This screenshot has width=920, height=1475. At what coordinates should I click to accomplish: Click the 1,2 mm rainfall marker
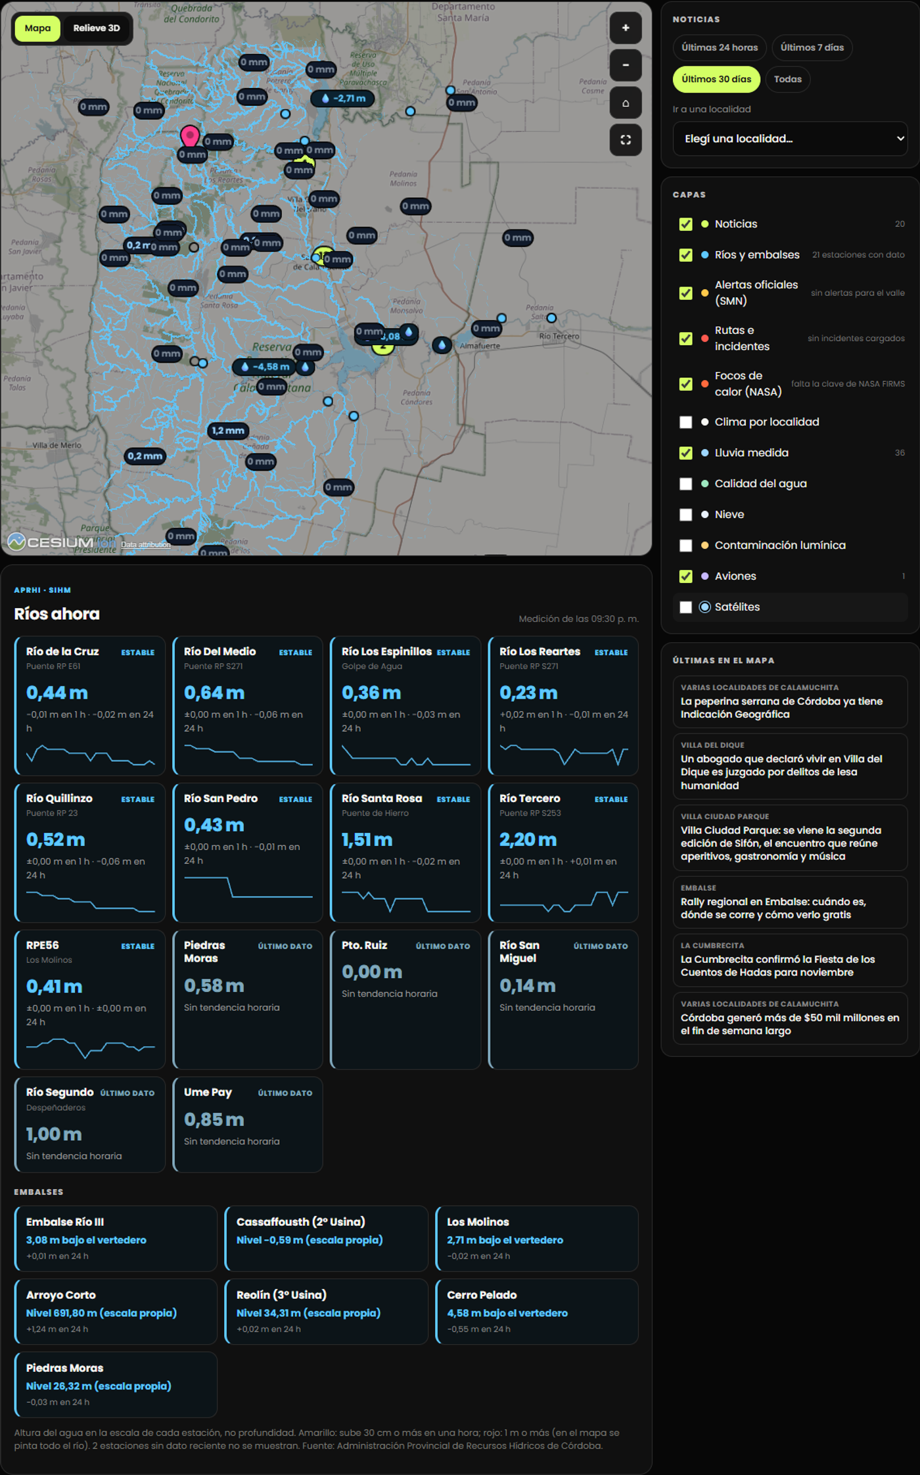228,431
